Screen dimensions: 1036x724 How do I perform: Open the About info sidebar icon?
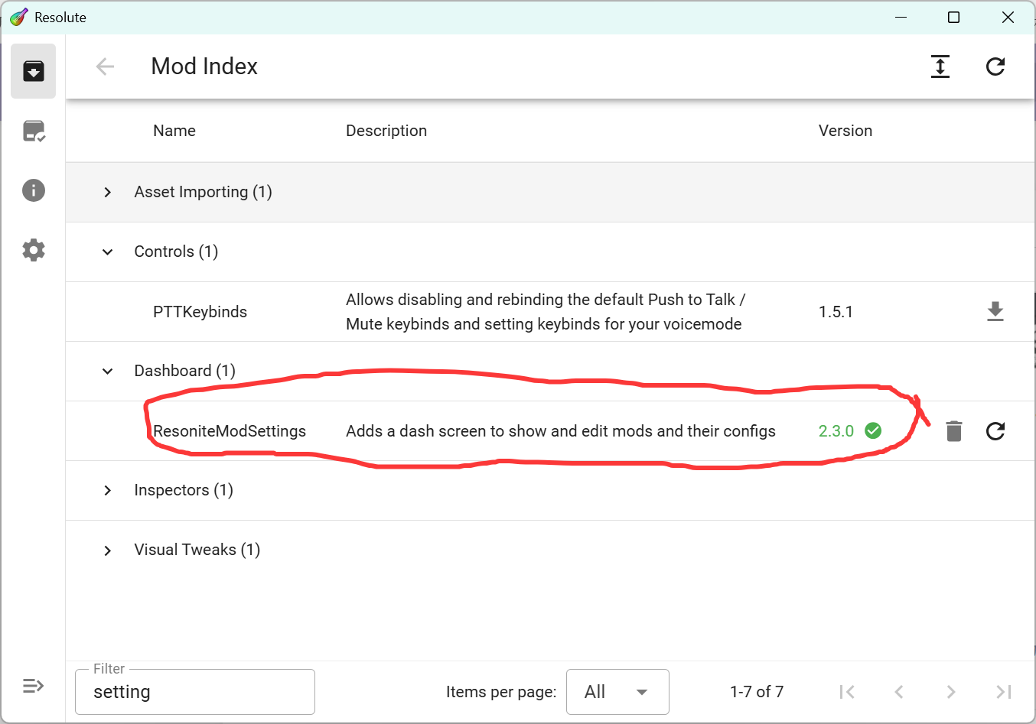tap(33, 190)
